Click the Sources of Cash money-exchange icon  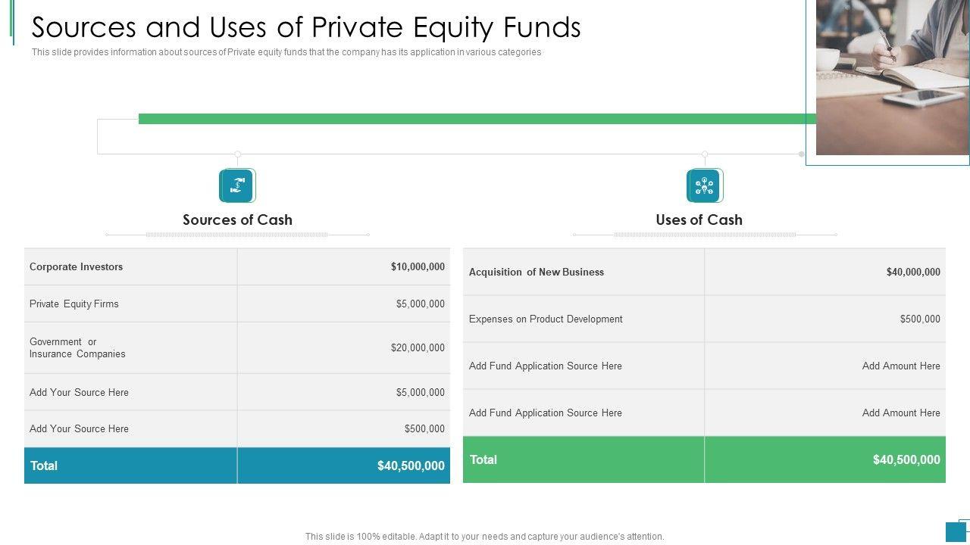click(236, 185)
